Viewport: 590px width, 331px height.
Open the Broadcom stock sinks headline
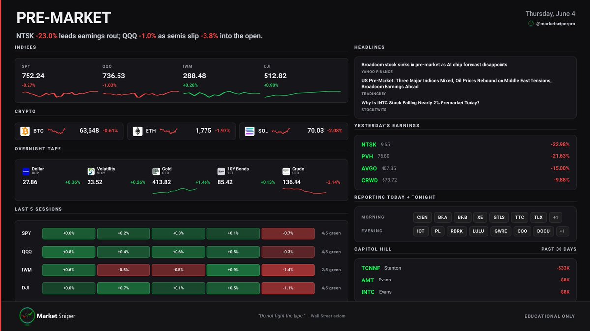(434, 65)
